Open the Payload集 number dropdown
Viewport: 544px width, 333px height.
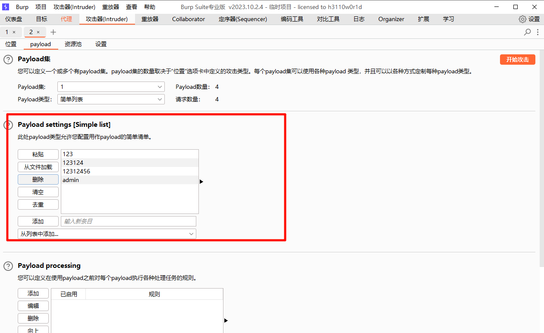pos(111,87)
